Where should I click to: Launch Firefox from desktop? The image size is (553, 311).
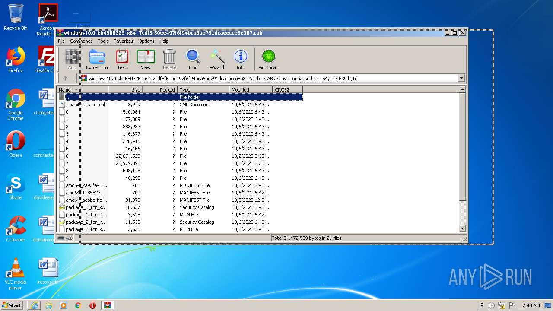coord(16,60)
